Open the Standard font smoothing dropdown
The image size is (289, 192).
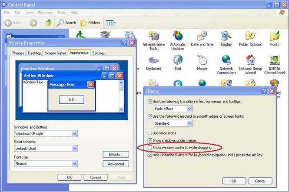tap(189, 123)
